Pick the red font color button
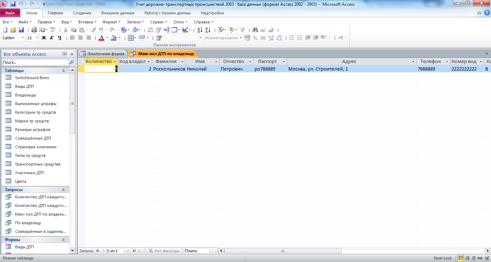This screenshot has width=491, height=262. pyautogui.click(x=101, y=38)
